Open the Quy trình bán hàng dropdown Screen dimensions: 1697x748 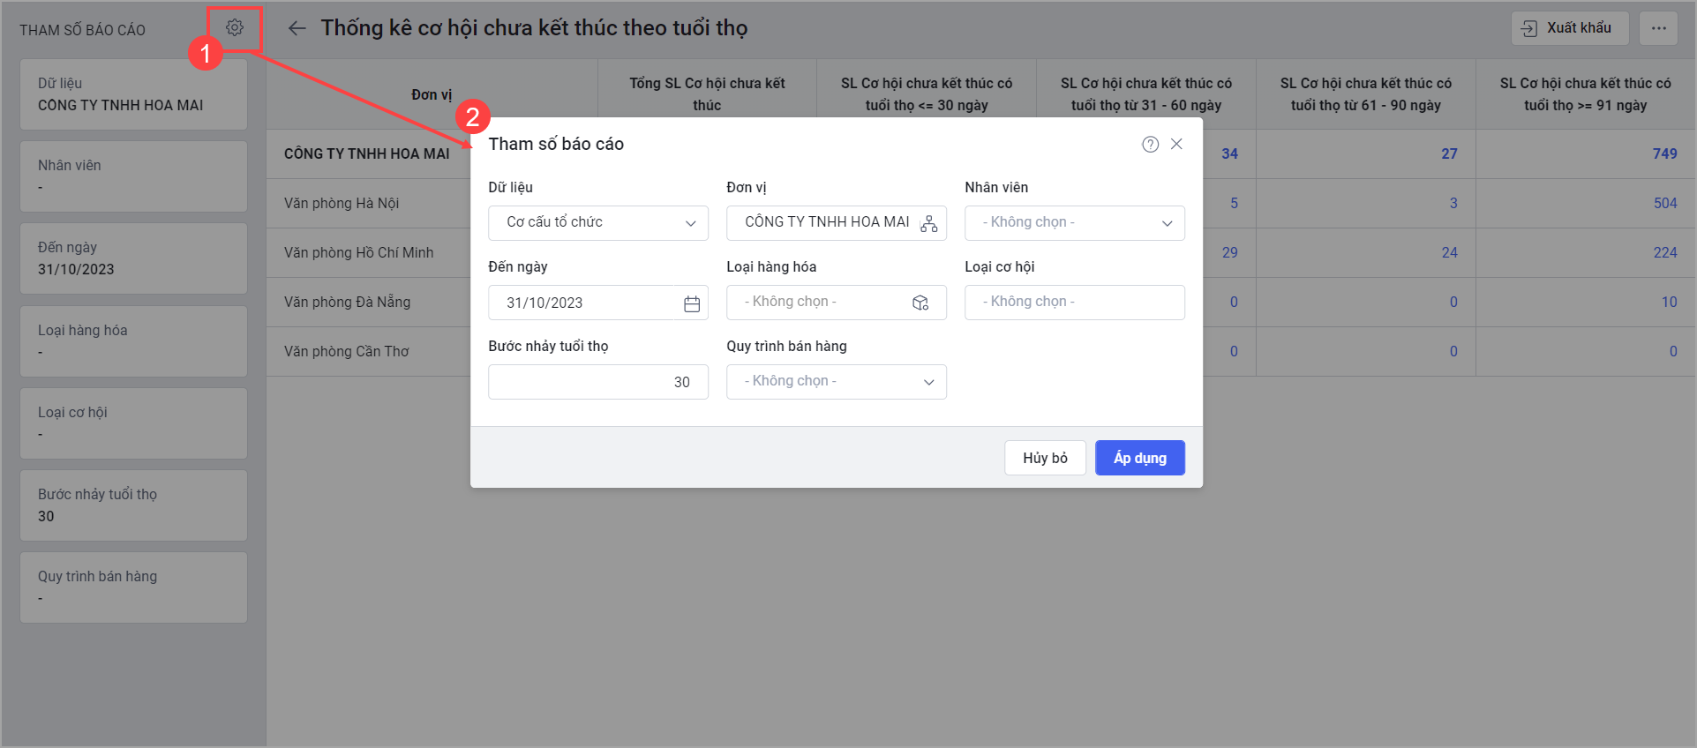pyautogui.click(x=836, y=381)
